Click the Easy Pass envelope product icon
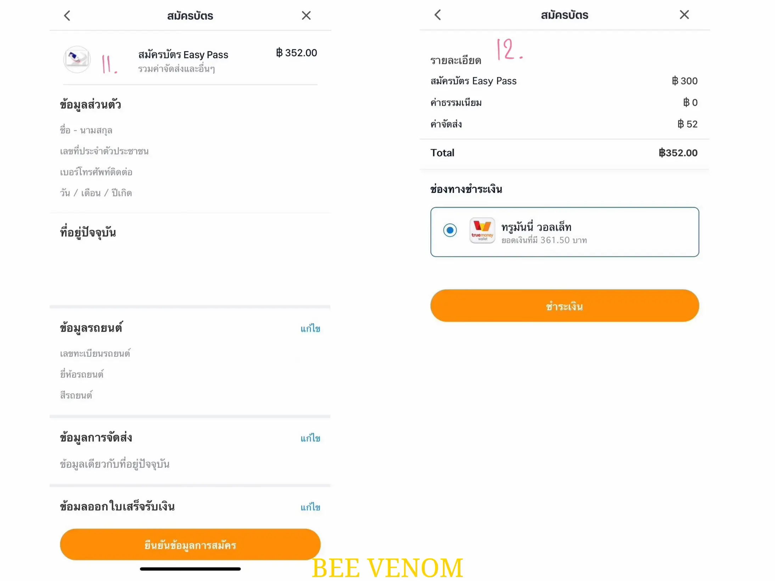 pyautogui.click(x=77, y=60)
